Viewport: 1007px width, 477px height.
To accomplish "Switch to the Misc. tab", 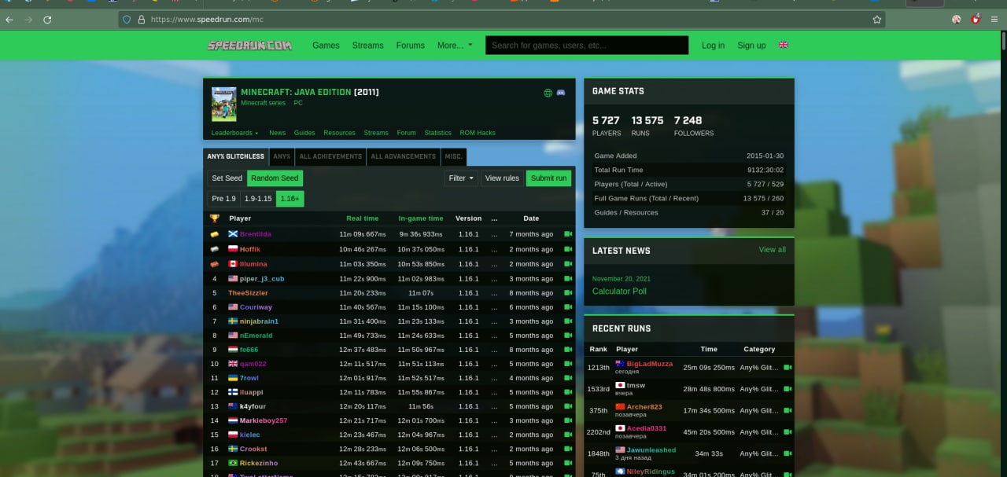I will click(453, 156).
